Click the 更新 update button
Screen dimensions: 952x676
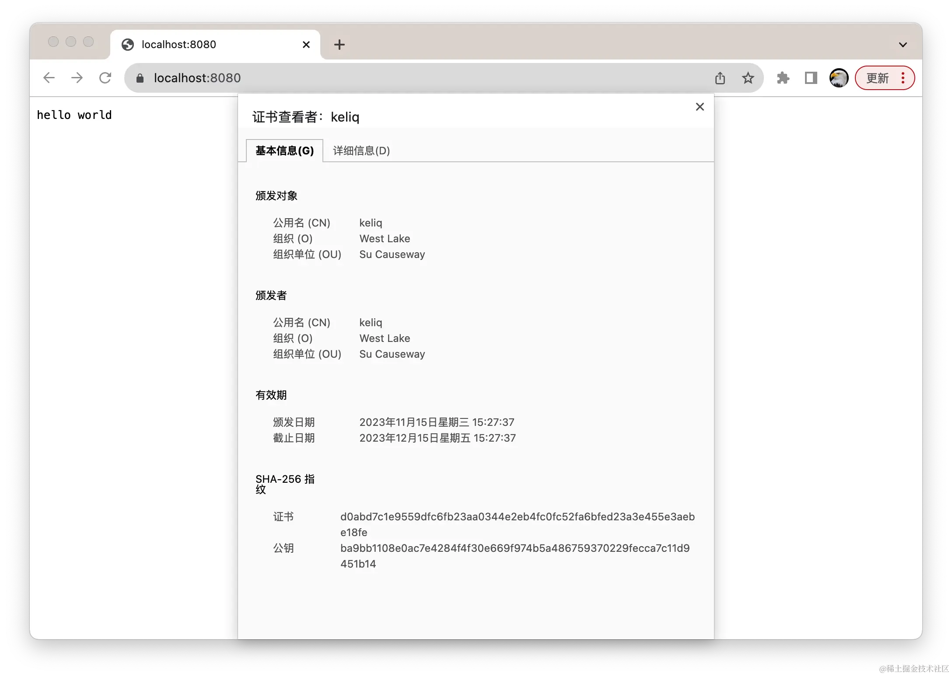tap(877, 78)
